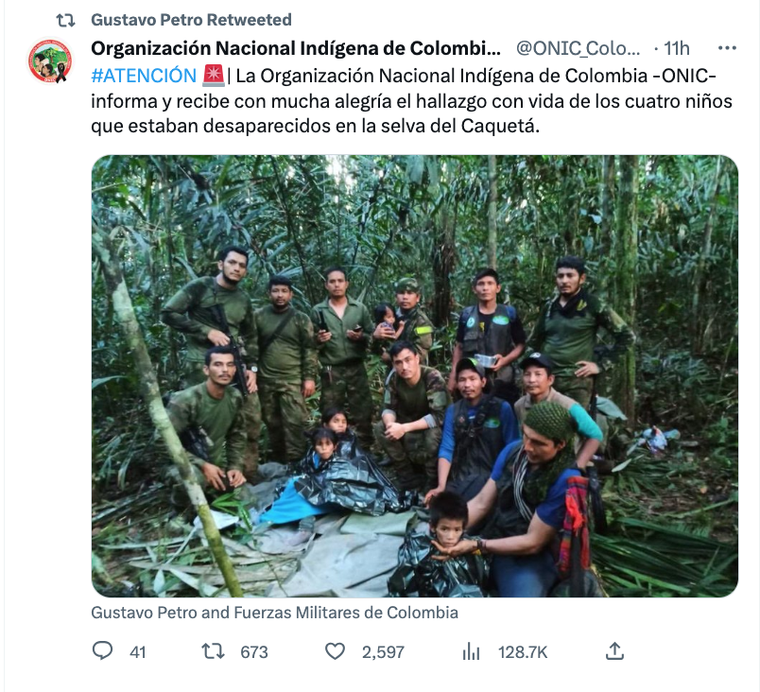Click the 673 retweets count
This screenshot has height=692, width=760.
[254, 652]
